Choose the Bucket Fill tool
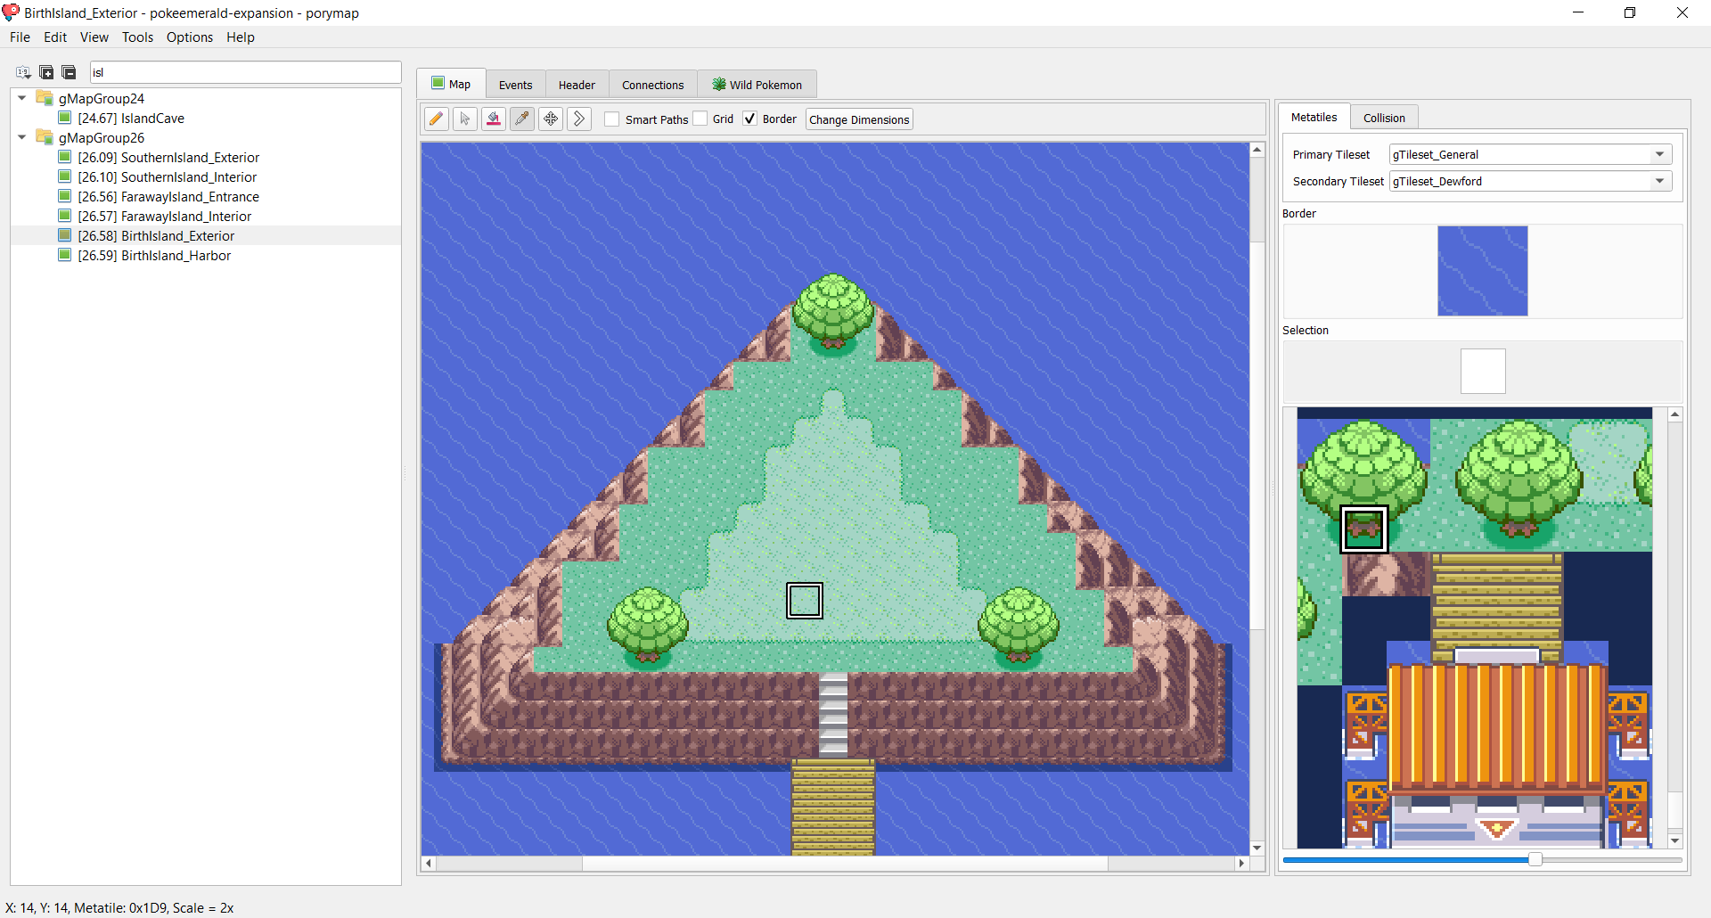 pyautogui.click(x=494, y=119)
